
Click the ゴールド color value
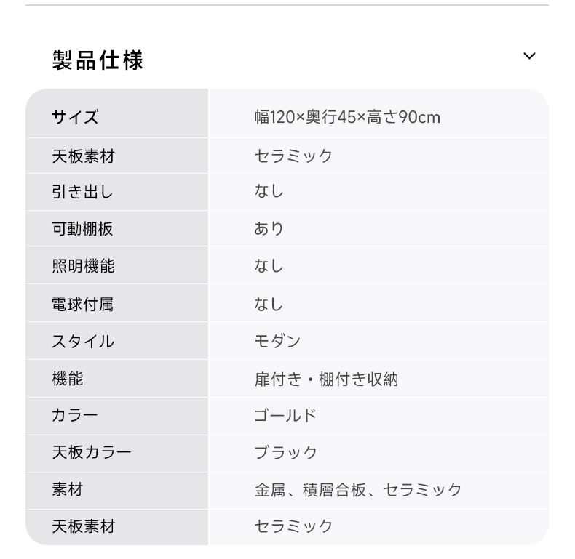[285, 415]
